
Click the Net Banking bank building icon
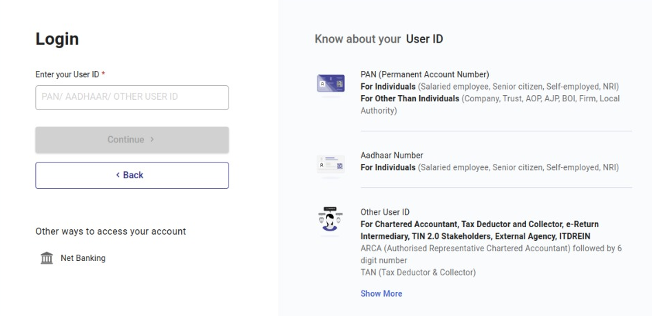pyautogui.click(x=46, y=258)
